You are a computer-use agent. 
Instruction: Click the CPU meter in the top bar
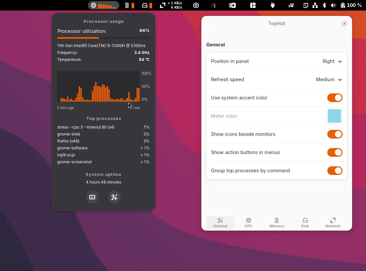coord(103,5)
